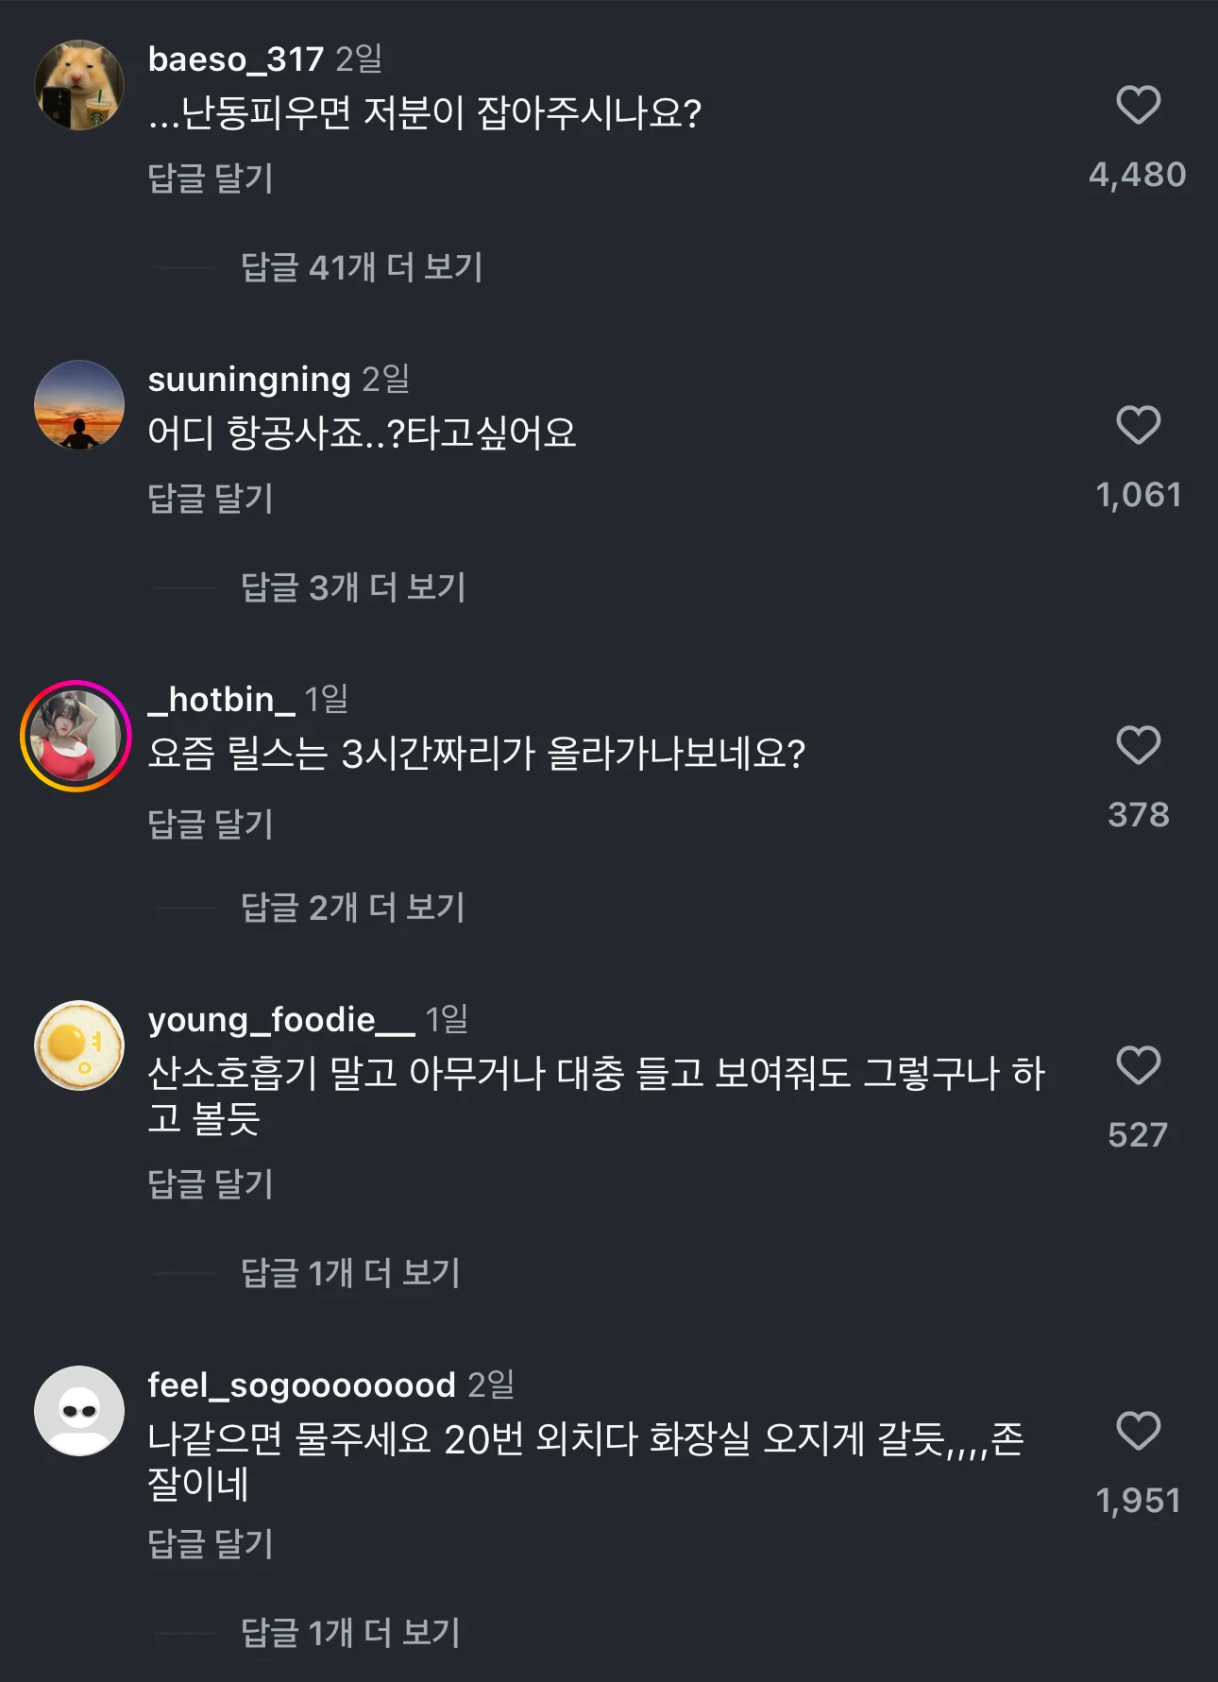Open young_foodie__'s fried egg avatar
Screen dimensions: 1218x1682
[79, 1045]
